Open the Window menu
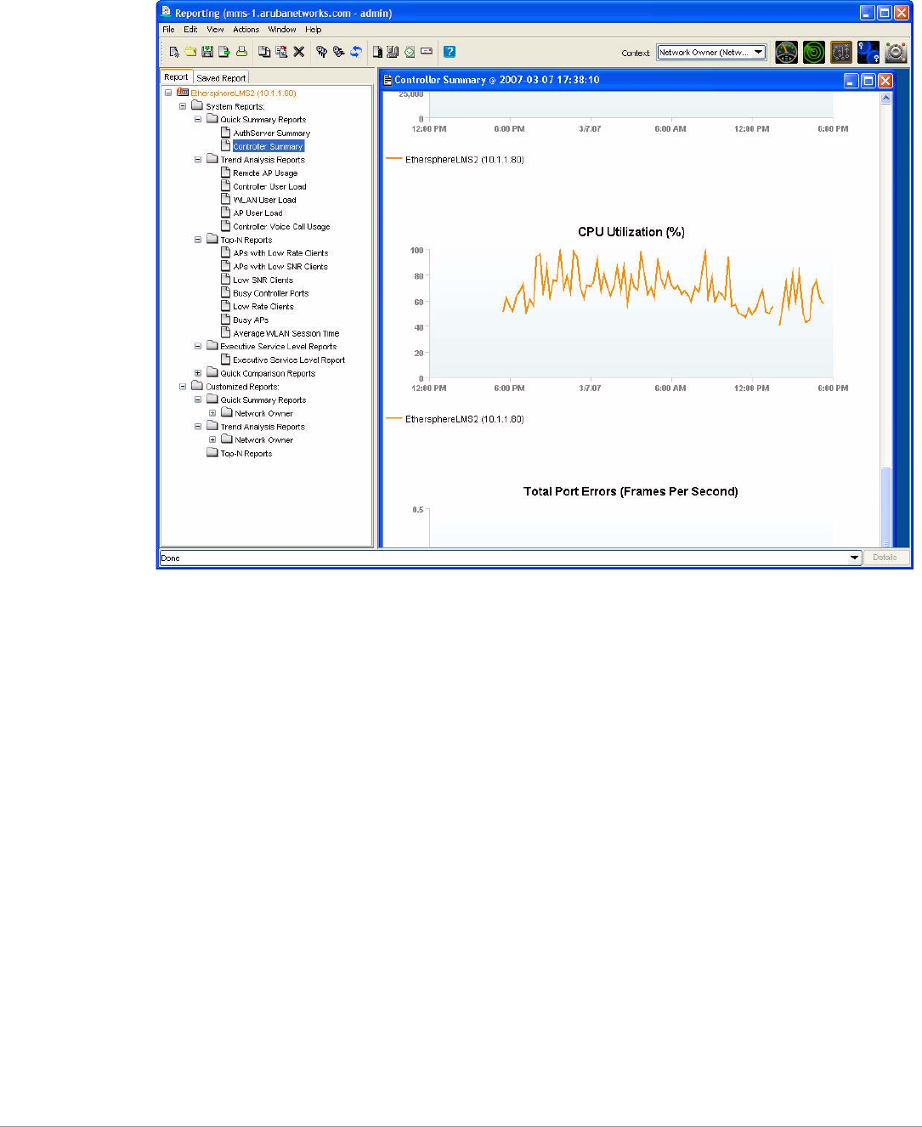The height and width of the screenshot is (1127, 922). [x=282, y=29]
